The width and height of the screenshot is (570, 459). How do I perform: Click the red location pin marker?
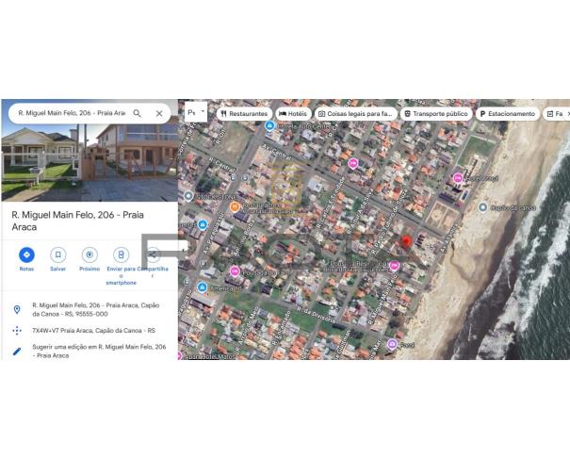coord(406,241)
